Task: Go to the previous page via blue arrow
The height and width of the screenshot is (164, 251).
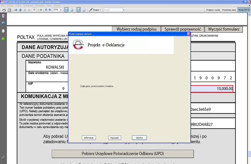Action: [x=20, y=10]
